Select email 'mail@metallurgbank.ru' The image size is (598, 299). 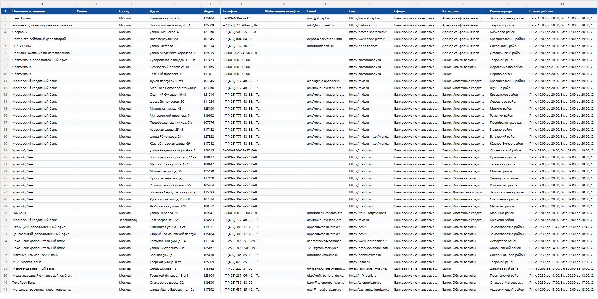(x=326, y=290)
